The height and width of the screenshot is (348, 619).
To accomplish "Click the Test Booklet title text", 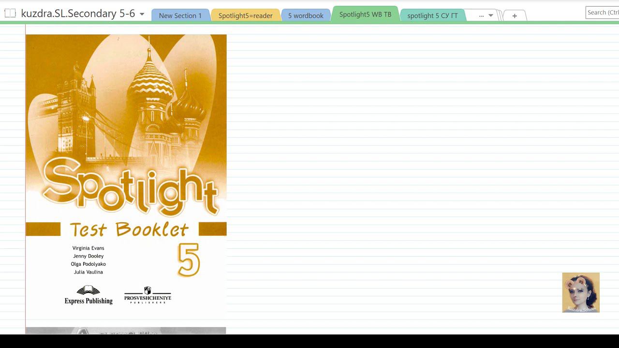I will coord(129,229).
